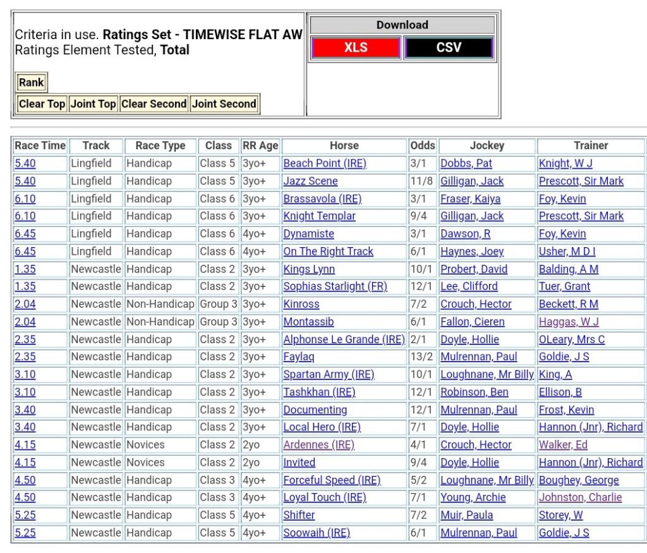The height and width of the screenshot is (553, 647).
Task: Click trainer Johnston, Charlie link
Action: (580, 497)
